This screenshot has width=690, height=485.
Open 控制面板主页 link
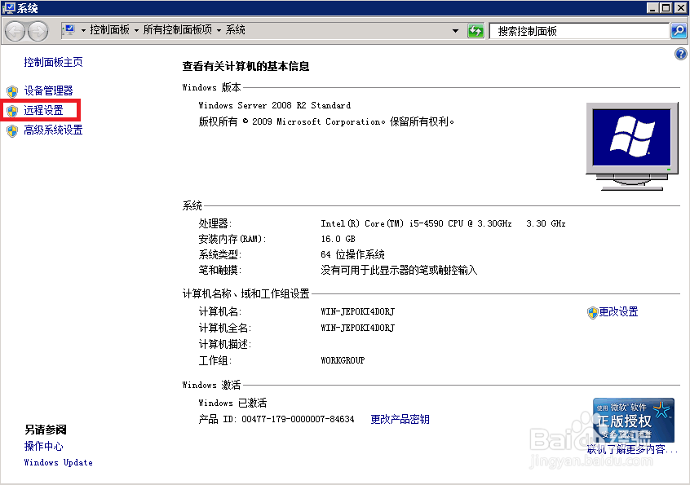pos(53,62)
